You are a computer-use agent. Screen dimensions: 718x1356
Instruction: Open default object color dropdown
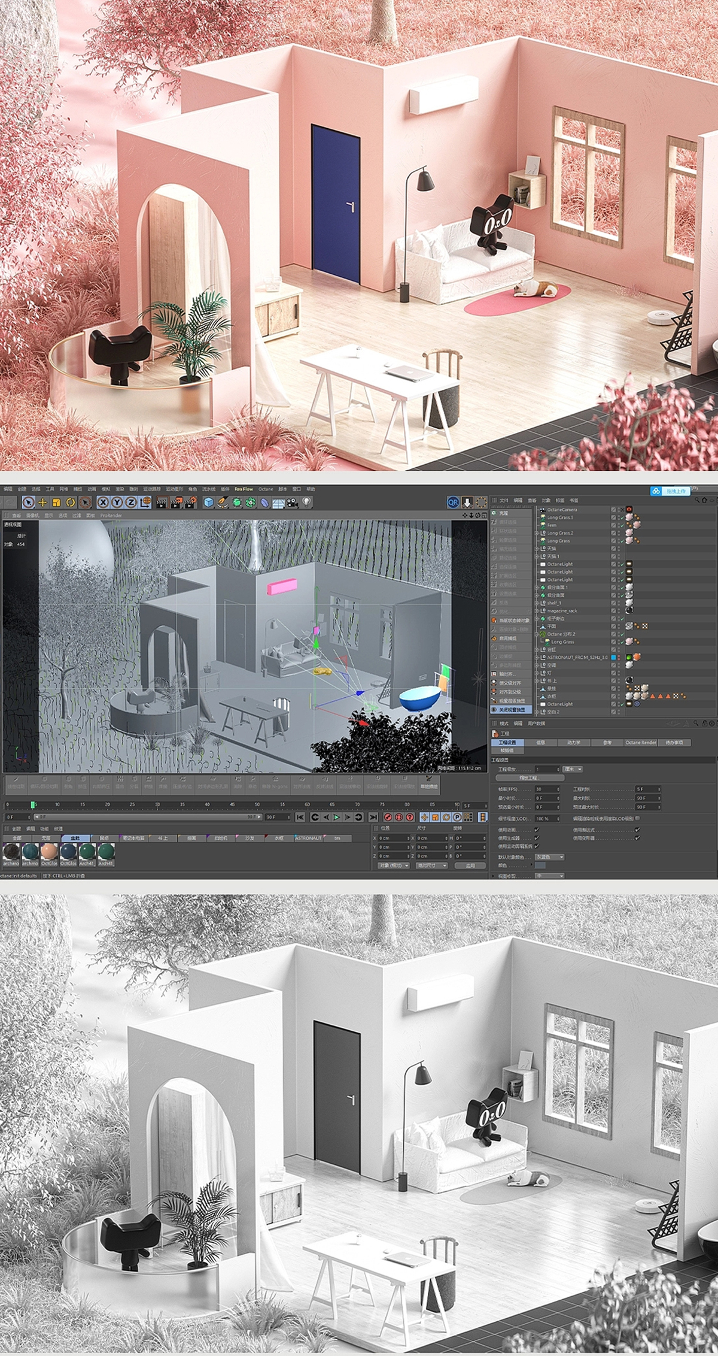pyautogui.click(x=550, y=857)
